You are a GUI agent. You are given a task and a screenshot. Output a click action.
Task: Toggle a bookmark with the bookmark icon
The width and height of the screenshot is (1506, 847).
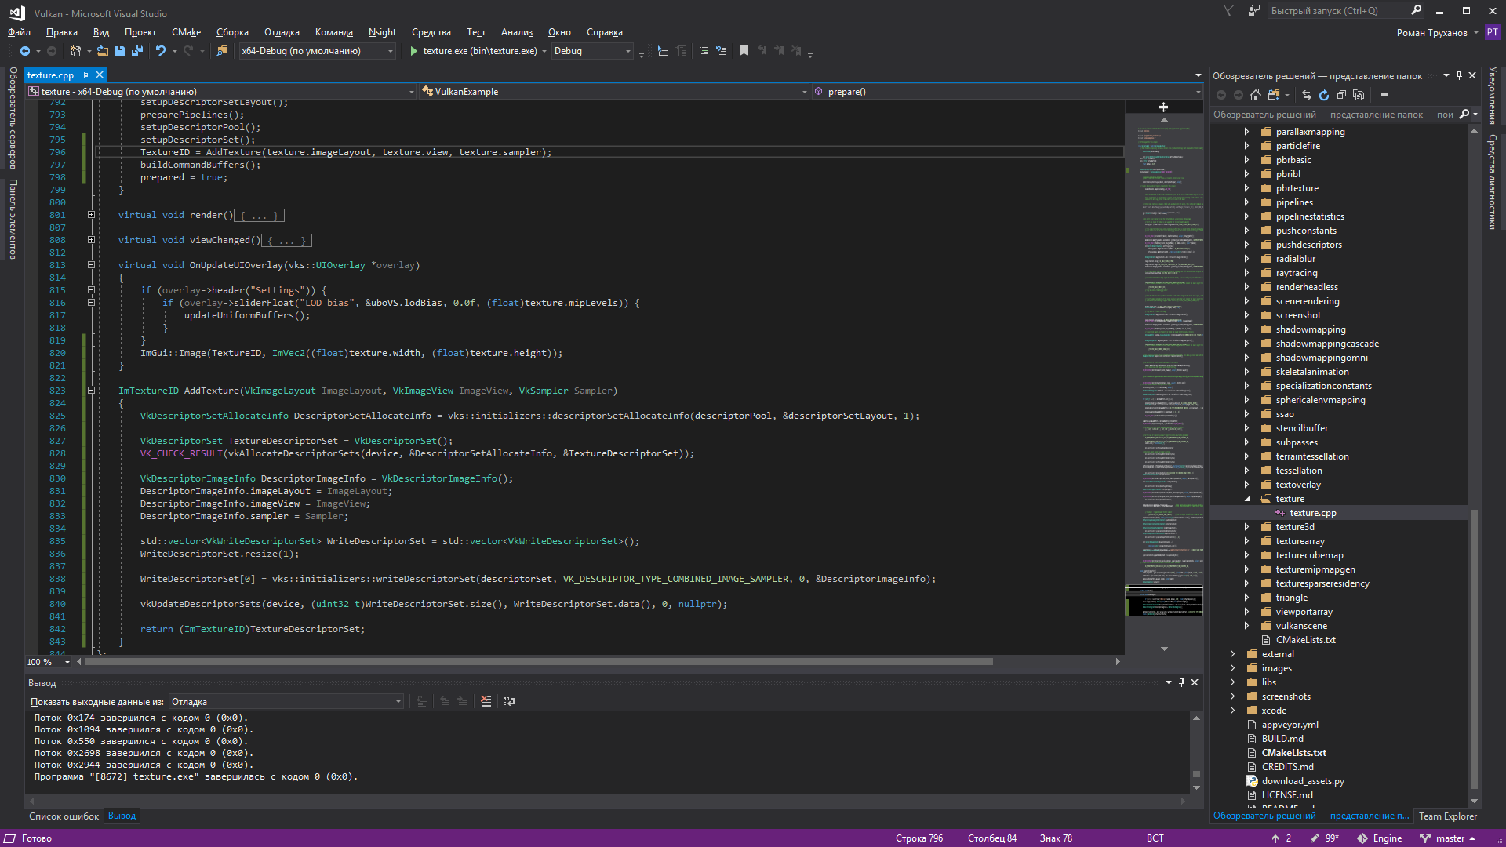click(x=744, y=51)
